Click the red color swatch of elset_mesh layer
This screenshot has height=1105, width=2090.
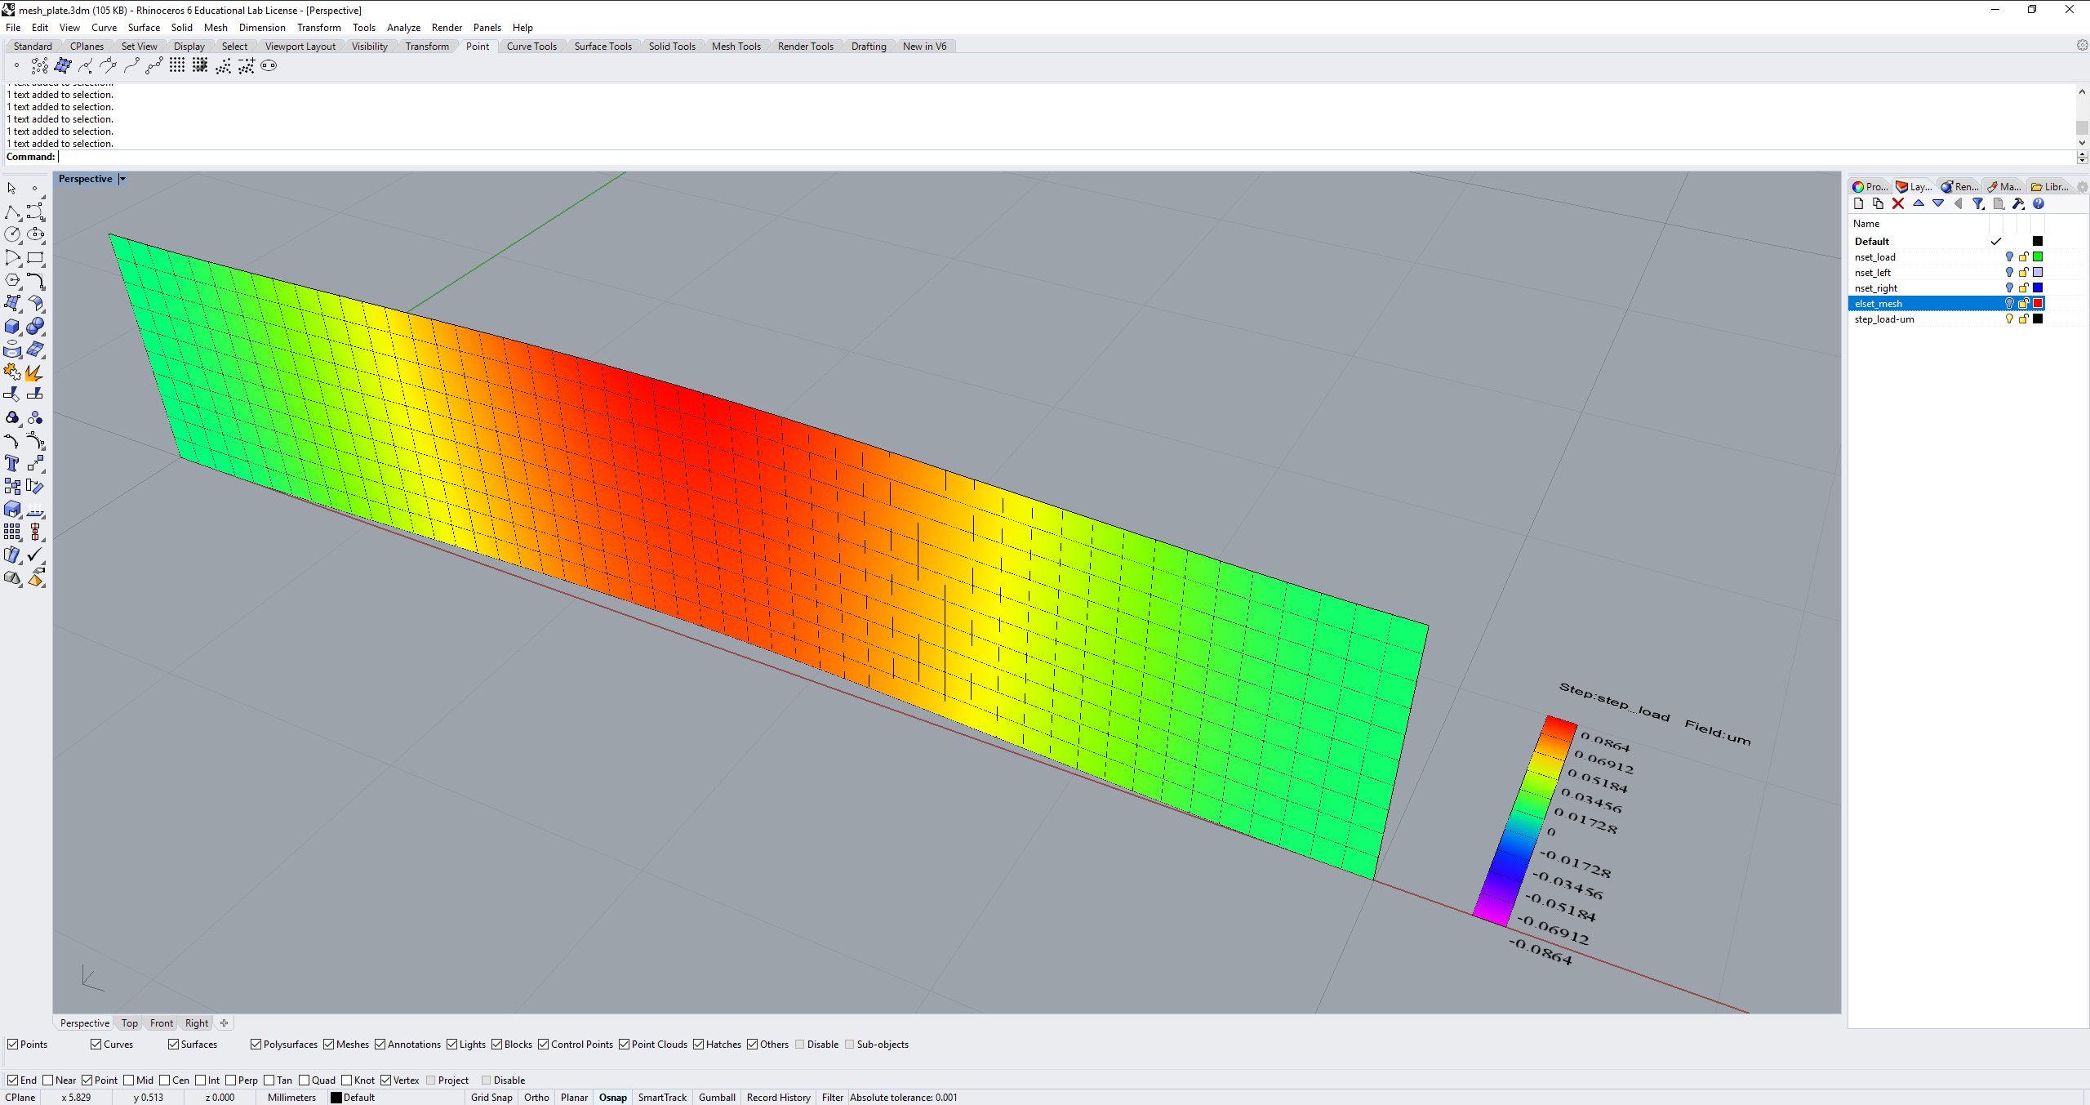click(x=2037, y=303)
